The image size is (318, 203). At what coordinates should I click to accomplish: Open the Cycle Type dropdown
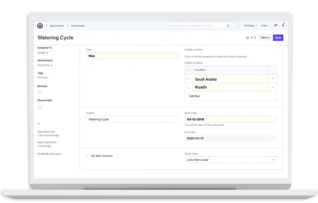(x=230, y=160)
